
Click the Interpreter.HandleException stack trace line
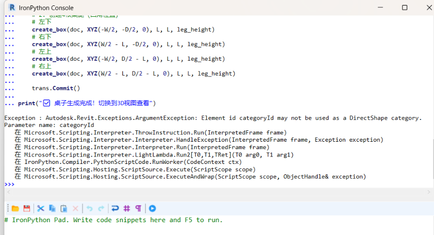199,140
